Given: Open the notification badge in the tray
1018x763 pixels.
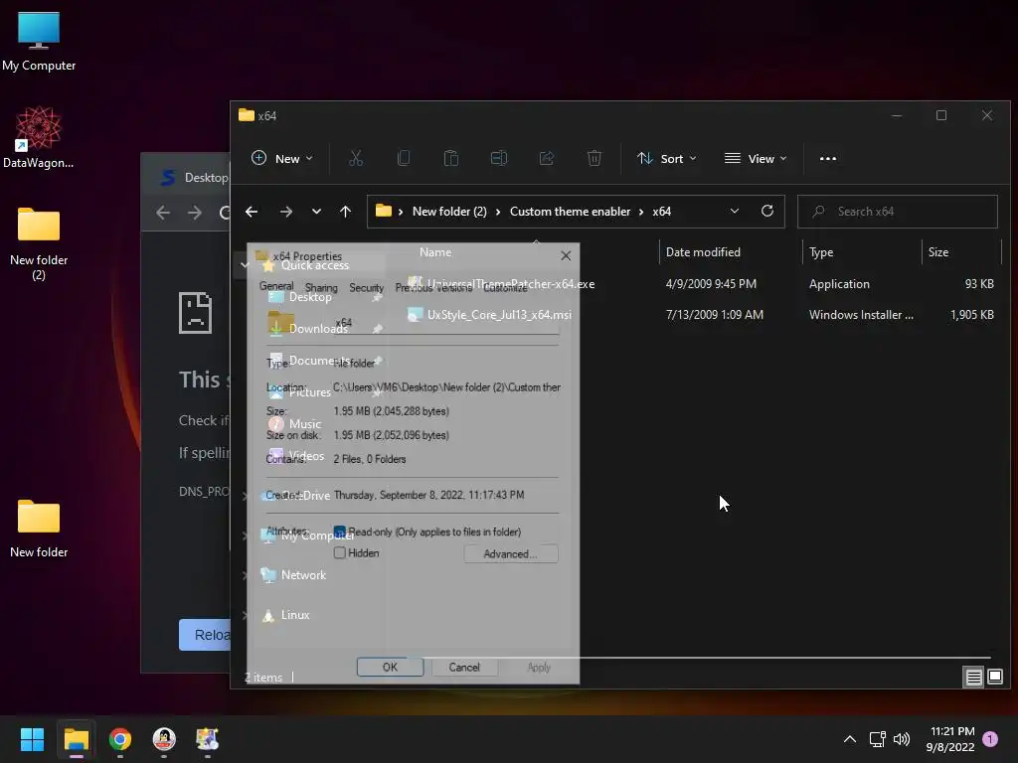Looking at the screenshot, I should coord(990,739).
